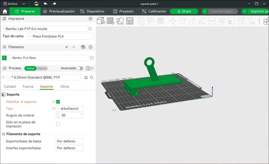The width and height of the screenshot is (269, 164).
Task: Edit Bambu PLA Basic filament preset
Action: click(92, 58)
